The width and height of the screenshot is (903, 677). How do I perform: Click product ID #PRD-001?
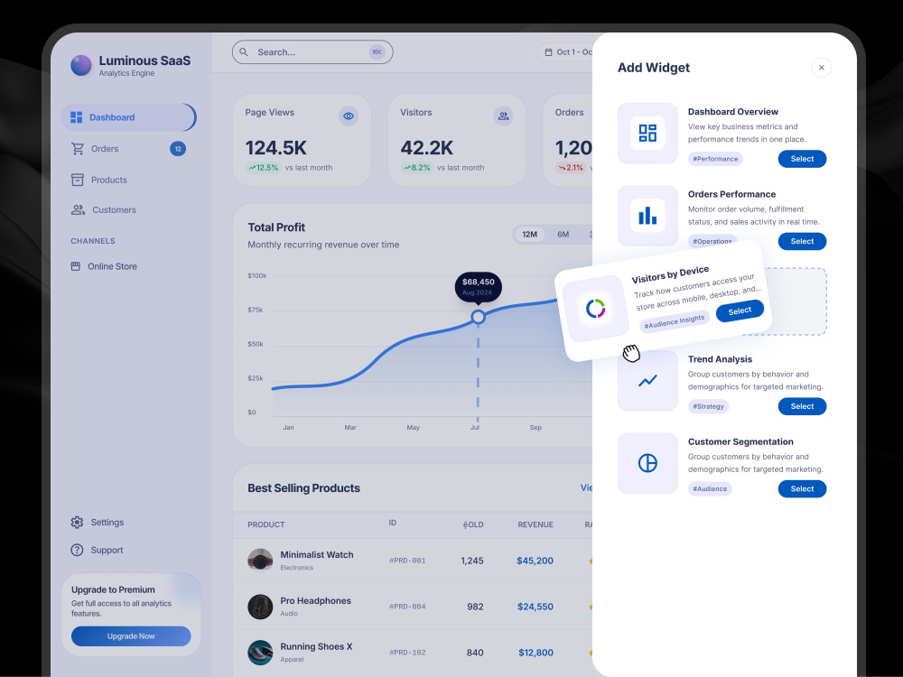click(x=408, y=561)
